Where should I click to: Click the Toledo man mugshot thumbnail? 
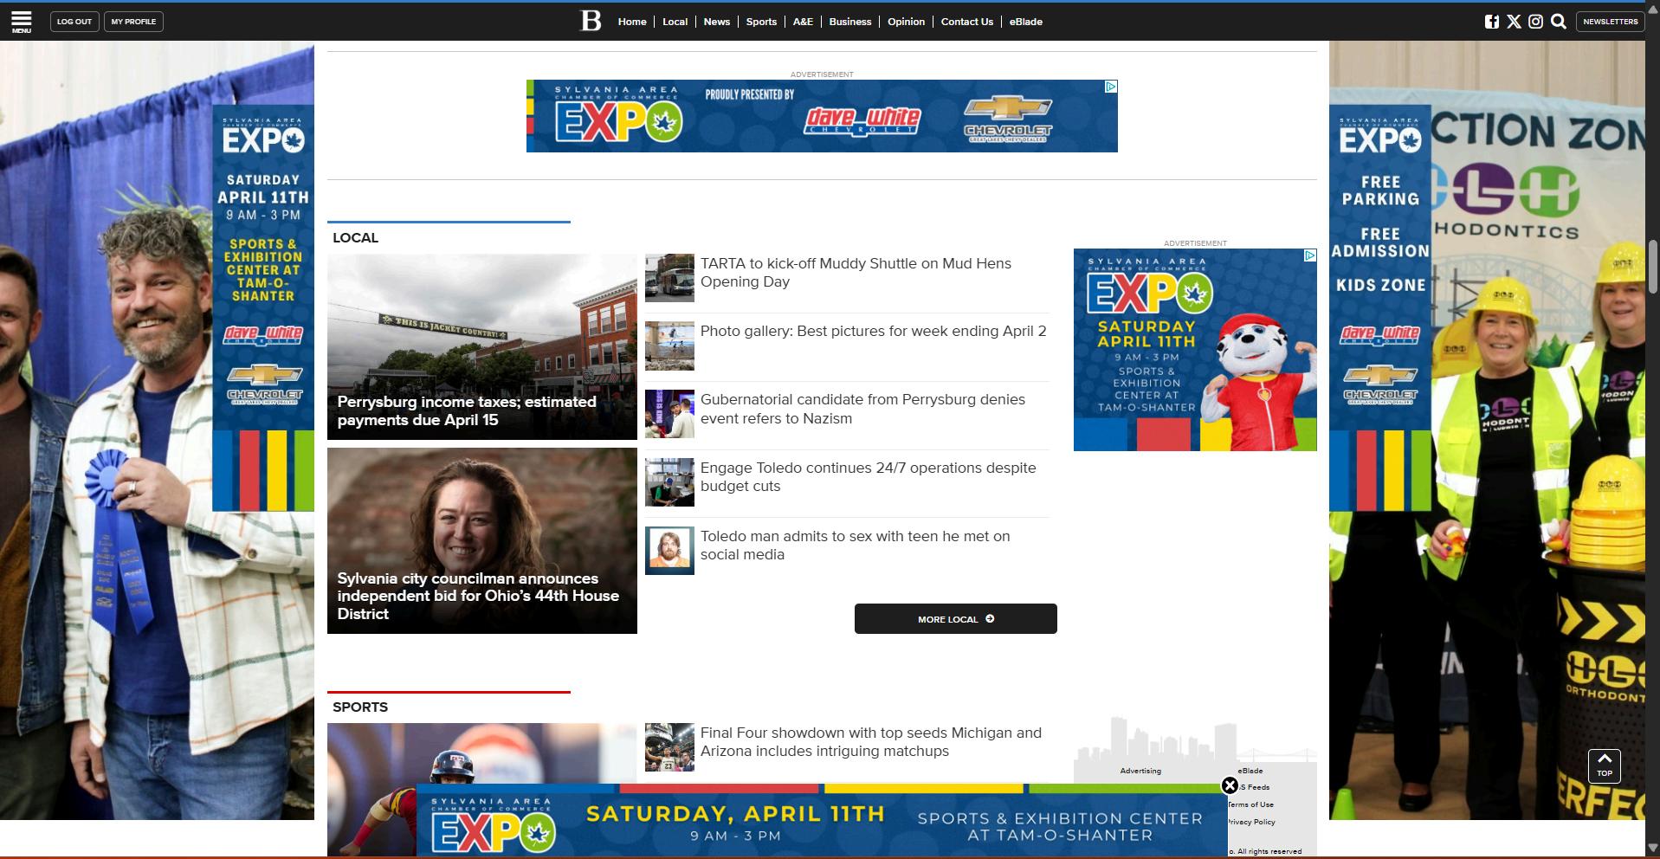pos(669,551)
